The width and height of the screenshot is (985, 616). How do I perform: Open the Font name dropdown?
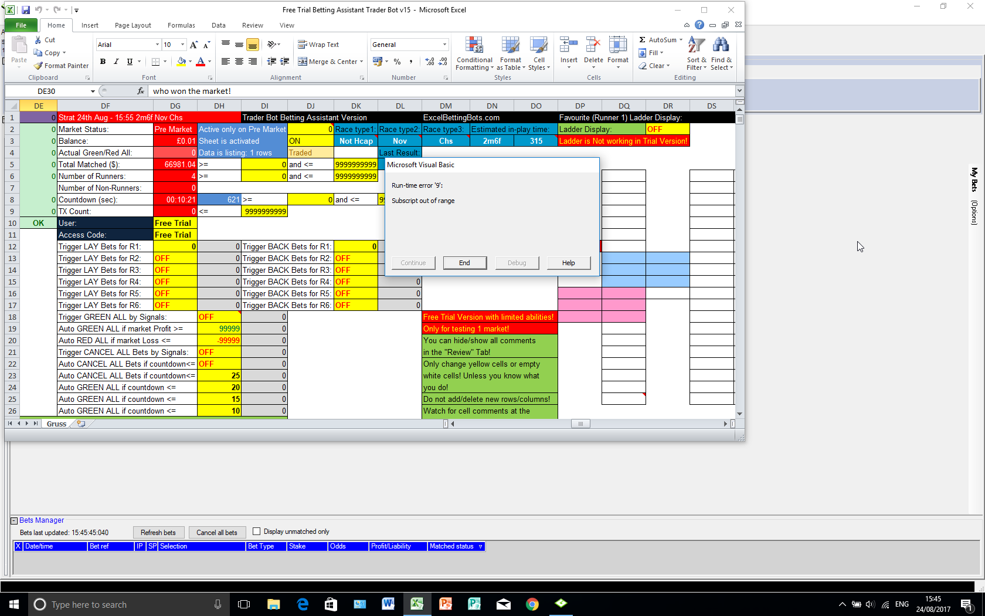tap(157, 45)
